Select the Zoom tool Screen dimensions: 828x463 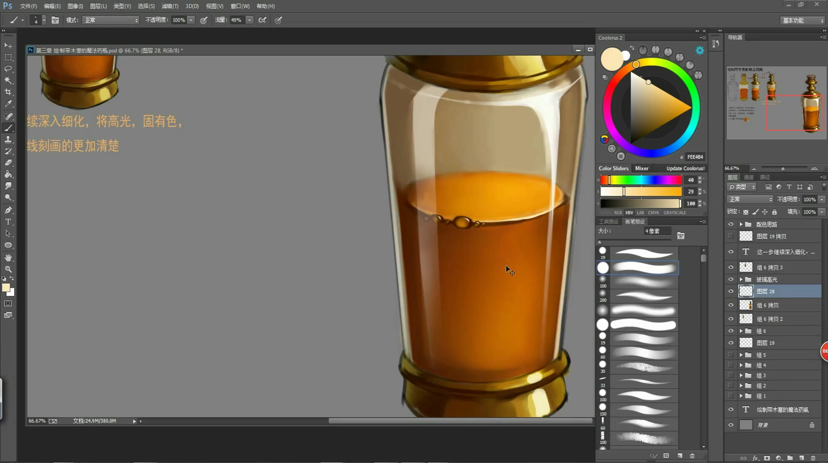tap(8, 269)
